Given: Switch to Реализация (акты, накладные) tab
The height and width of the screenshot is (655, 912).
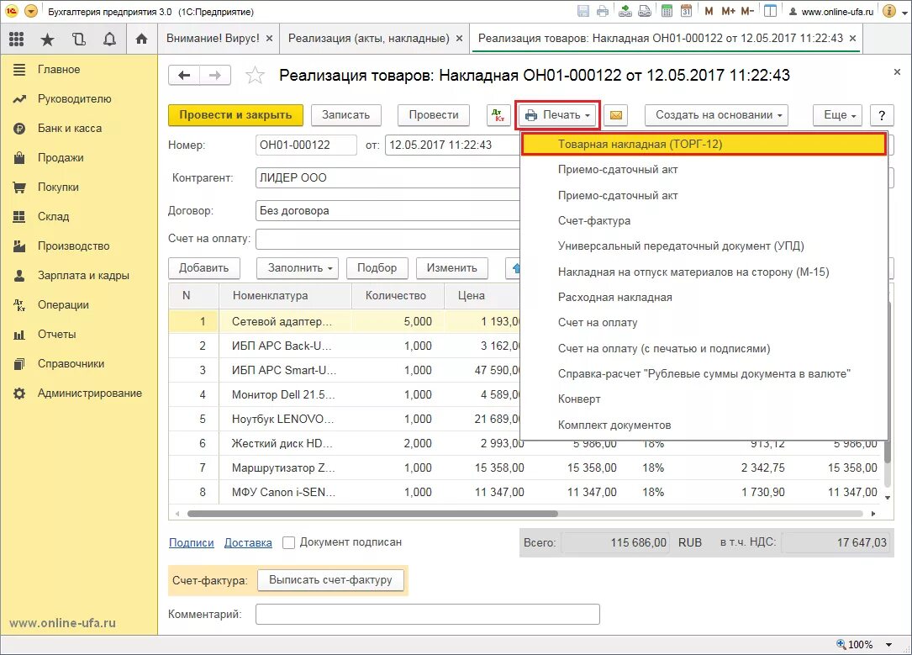Looking at the screenshot, I should click(369, 39).
